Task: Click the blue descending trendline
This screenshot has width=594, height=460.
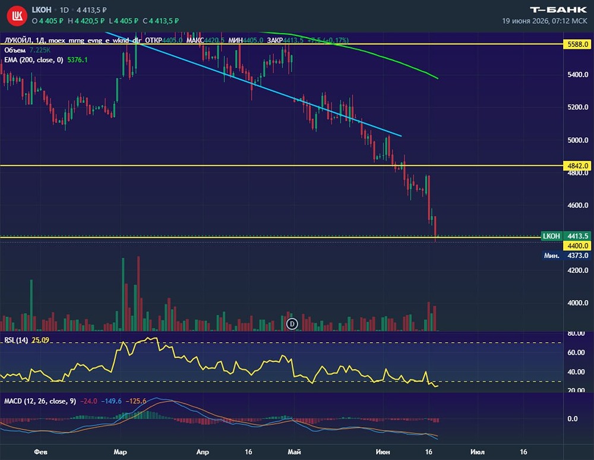Action: (x=253, y=84)
